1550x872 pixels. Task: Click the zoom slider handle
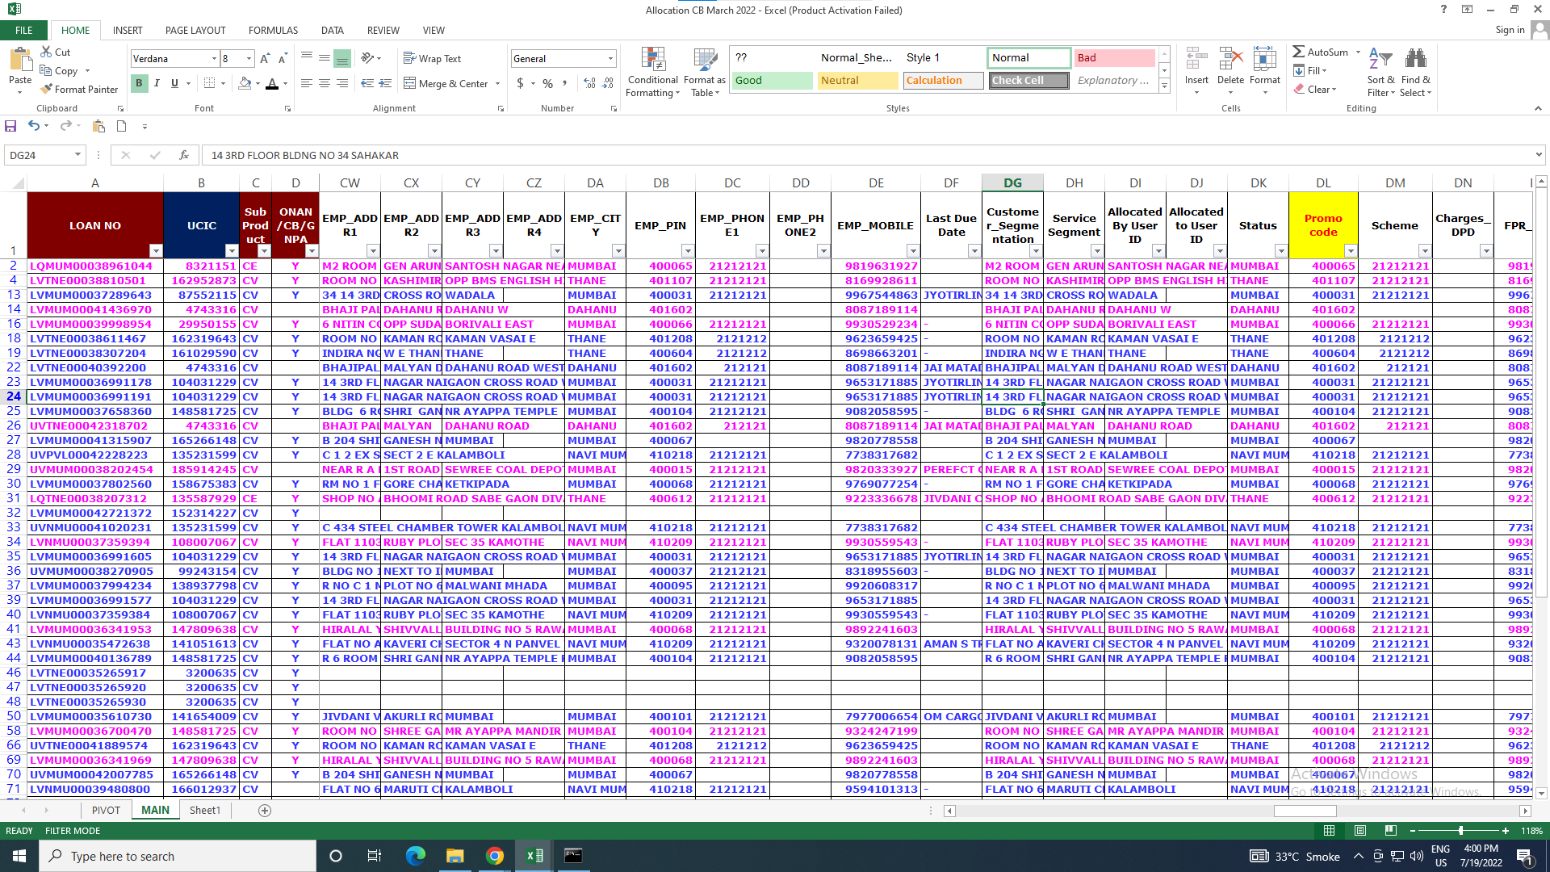coord(1460,831)
